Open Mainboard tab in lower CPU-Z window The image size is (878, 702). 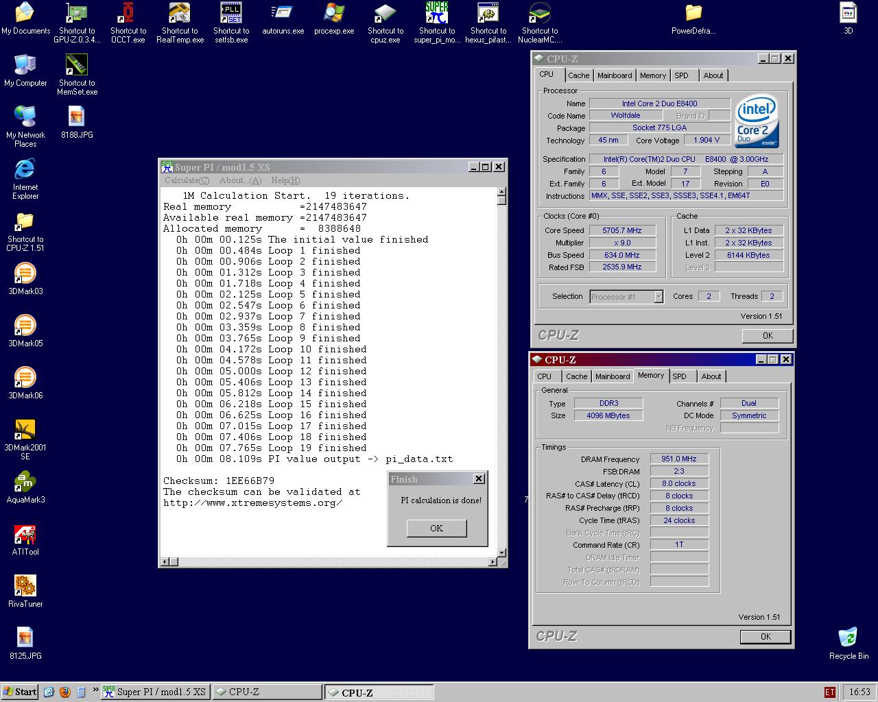613,376
